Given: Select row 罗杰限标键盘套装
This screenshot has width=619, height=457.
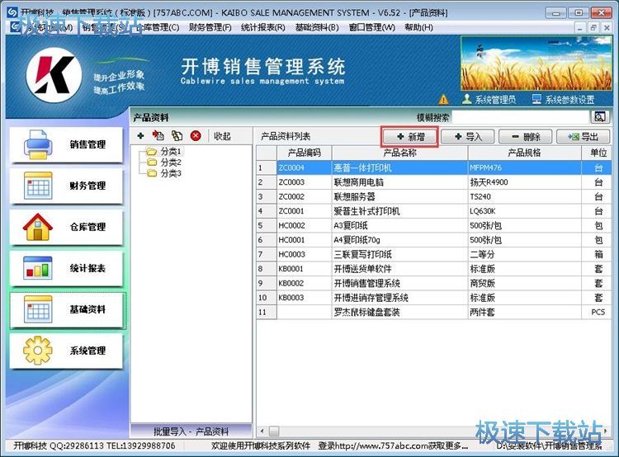Looking at the screenshot, I should tap(434, 312).
